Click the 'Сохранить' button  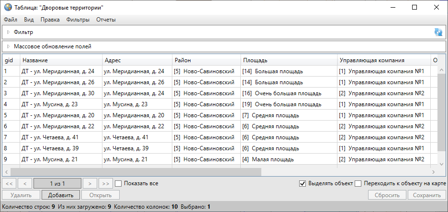coord(427,195)
